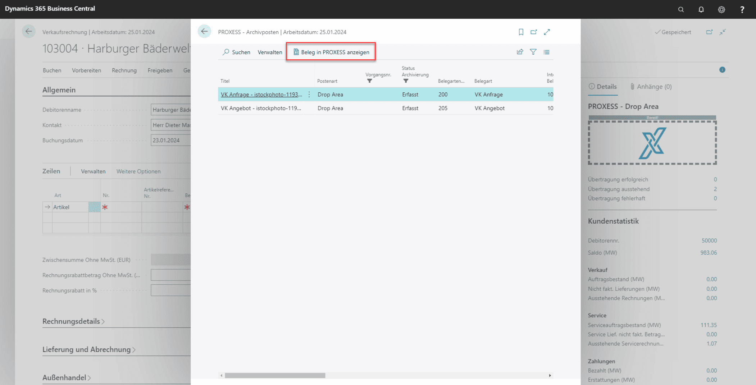Screen dimensions: 756x385
Task: Click the Buchungsdatum field 23.01.2024
Action: coord(171,140)
